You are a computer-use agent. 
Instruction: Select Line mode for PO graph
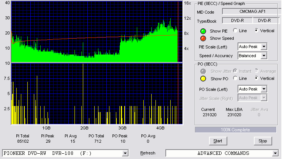point(235,78)
